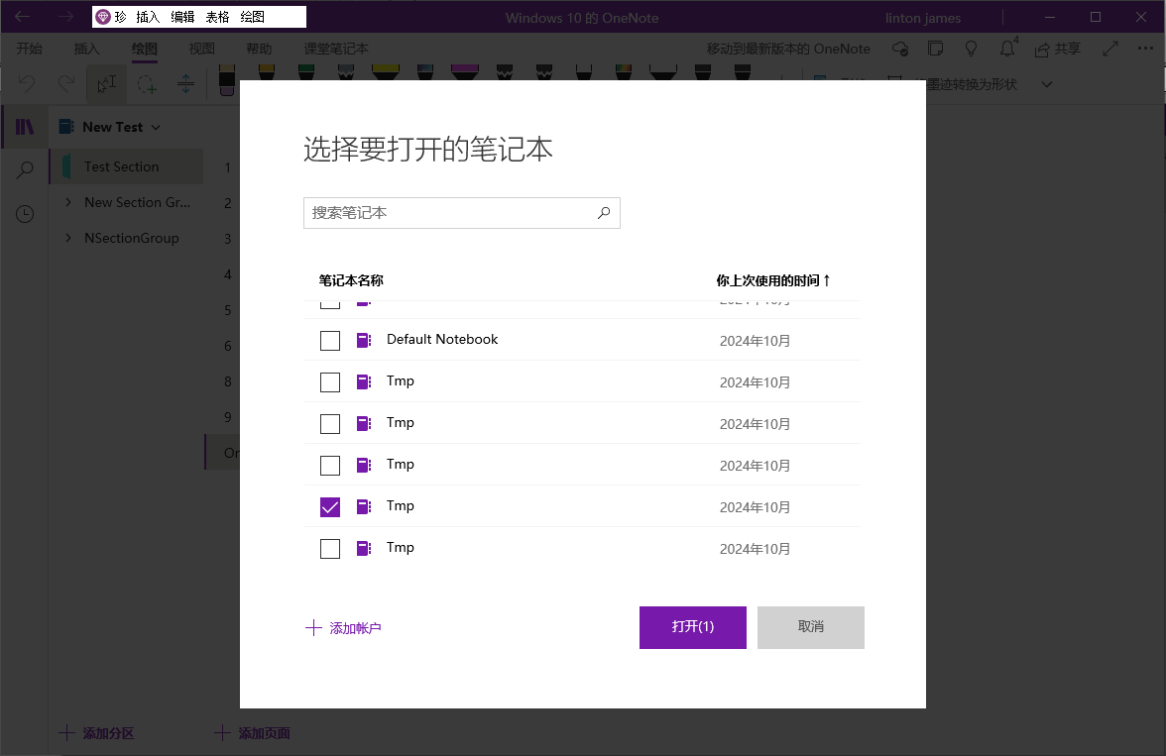Image resolution: width=1166 pixels, height=756 pixels.
Task: Select the insert or remove space tool
Action: point(186,84)
